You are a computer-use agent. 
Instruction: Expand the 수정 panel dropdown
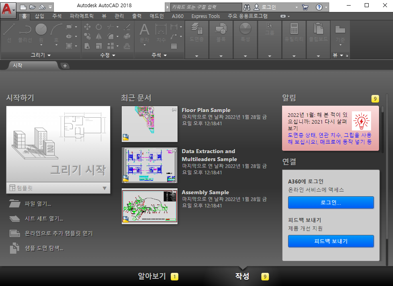click(x=108, y=55)
